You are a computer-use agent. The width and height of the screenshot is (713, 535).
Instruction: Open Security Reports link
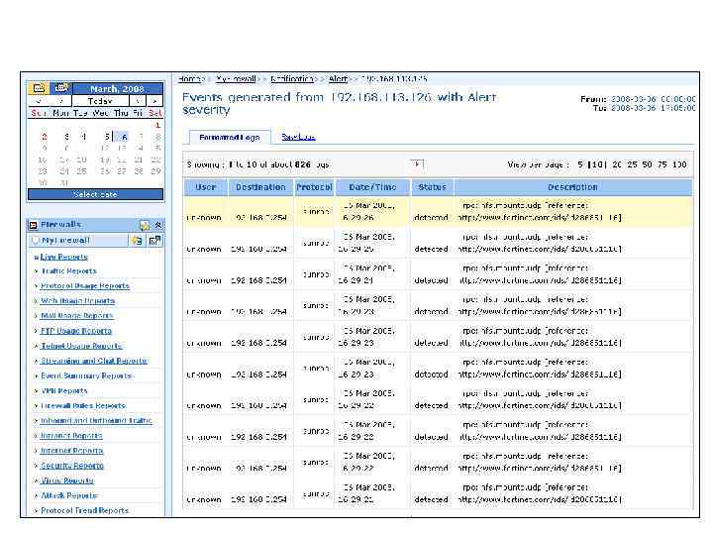(x=72, y=466)
